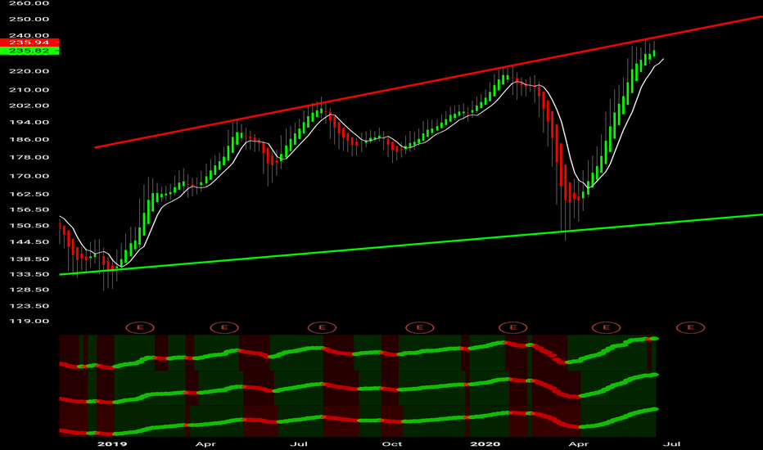The width and height of the screenshot is (763, 450).
Task: Select the red upper trendline
Action: click(x=428, y=82)
